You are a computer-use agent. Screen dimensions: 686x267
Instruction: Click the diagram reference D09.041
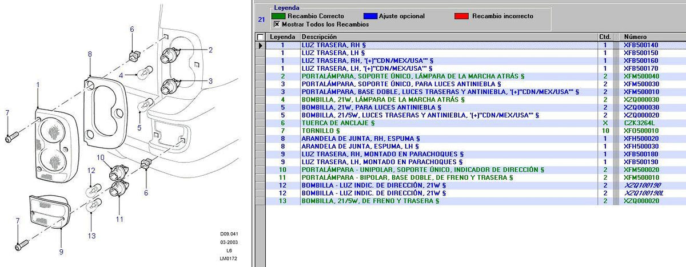coord(229,234)
